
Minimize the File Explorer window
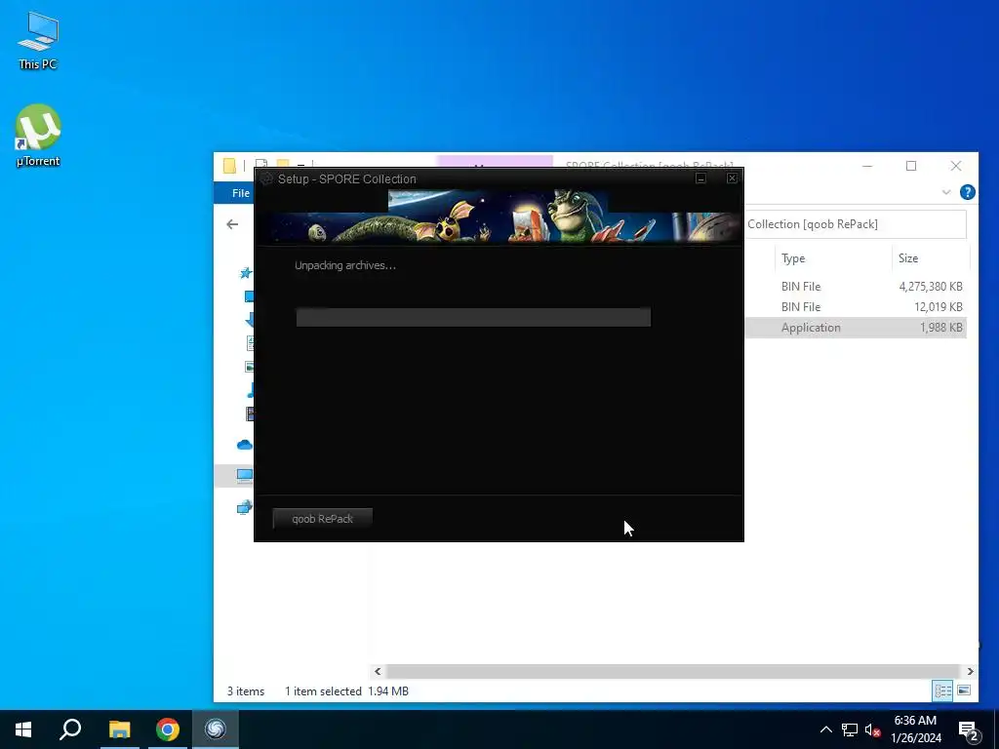(x=867, y=166)
